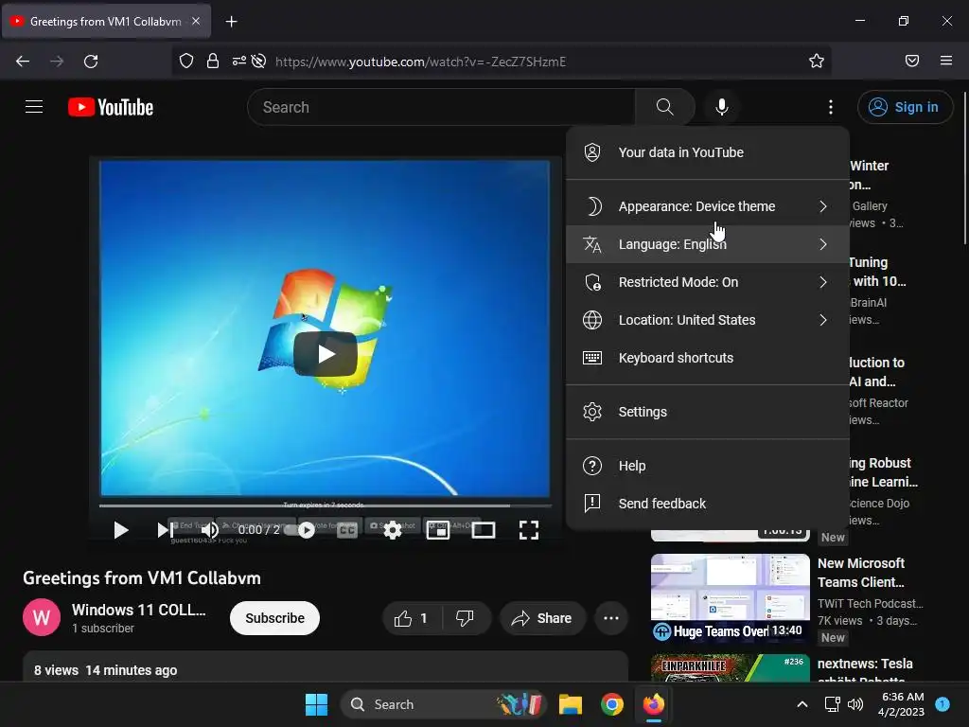
Task: Expand the chevron beside Restricted Mode
Action: tap(822, 282)
